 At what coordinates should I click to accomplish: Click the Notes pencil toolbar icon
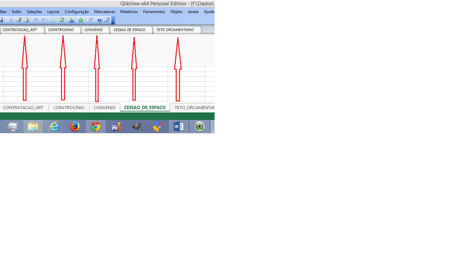click(90, 20)
